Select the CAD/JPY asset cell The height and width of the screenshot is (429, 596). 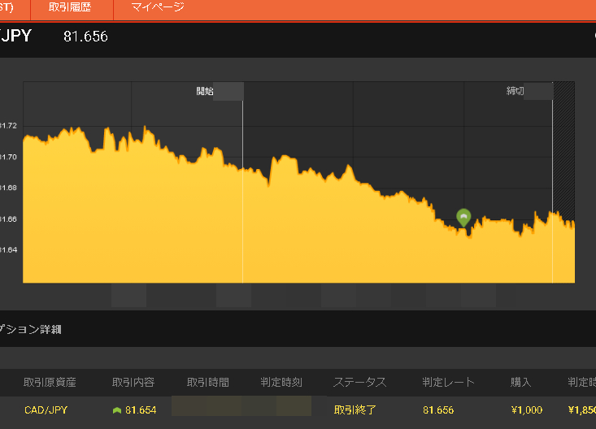[x=46, y=410]
